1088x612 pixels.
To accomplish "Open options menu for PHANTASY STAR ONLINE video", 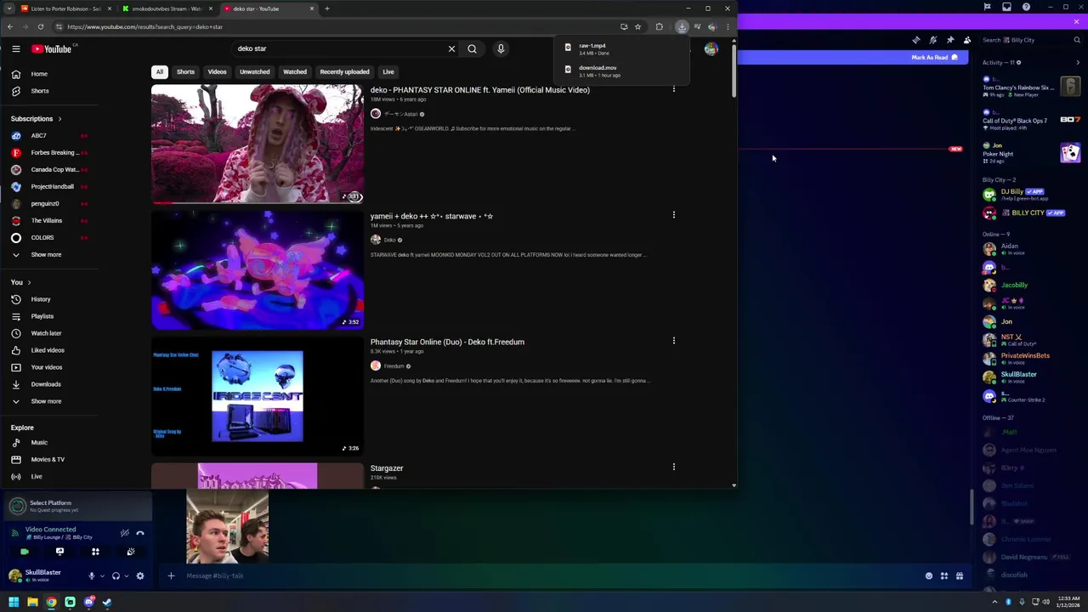I will (x=674, y=89).
